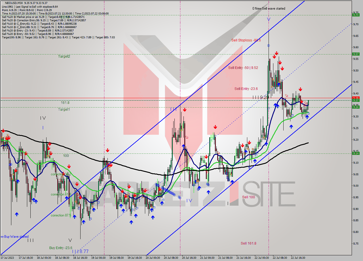
Task: Click the blue 'V' wave label at chart top
Action: (268, 19)
